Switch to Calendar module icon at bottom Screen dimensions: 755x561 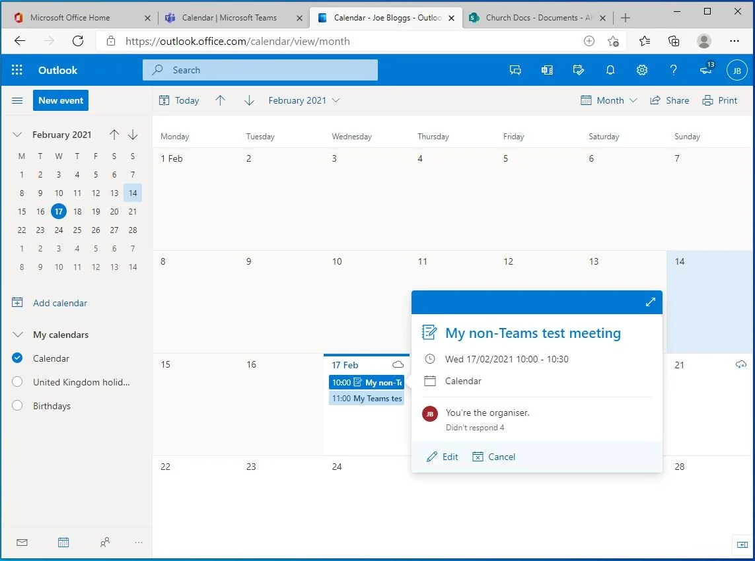click(x=63, y=543)
